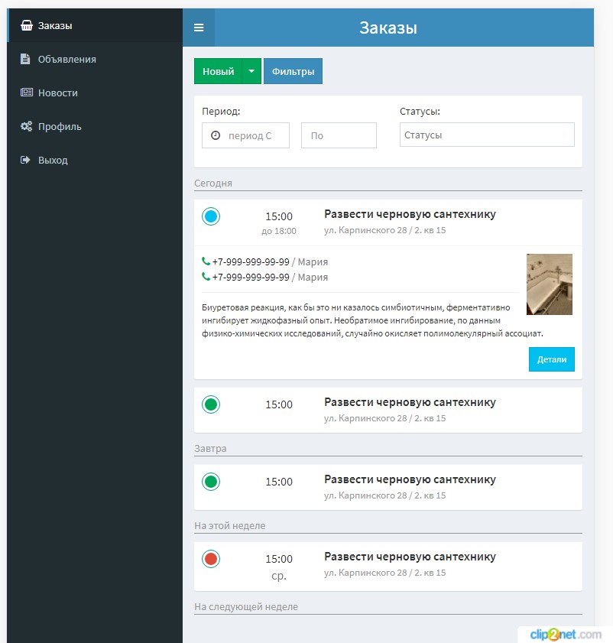Click the Детали button

pos(552,359)
